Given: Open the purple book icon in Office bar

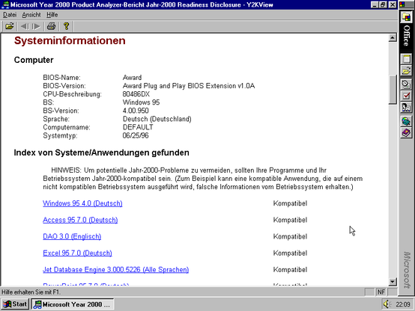Looking at the screenshot, I should pos(406,132).
